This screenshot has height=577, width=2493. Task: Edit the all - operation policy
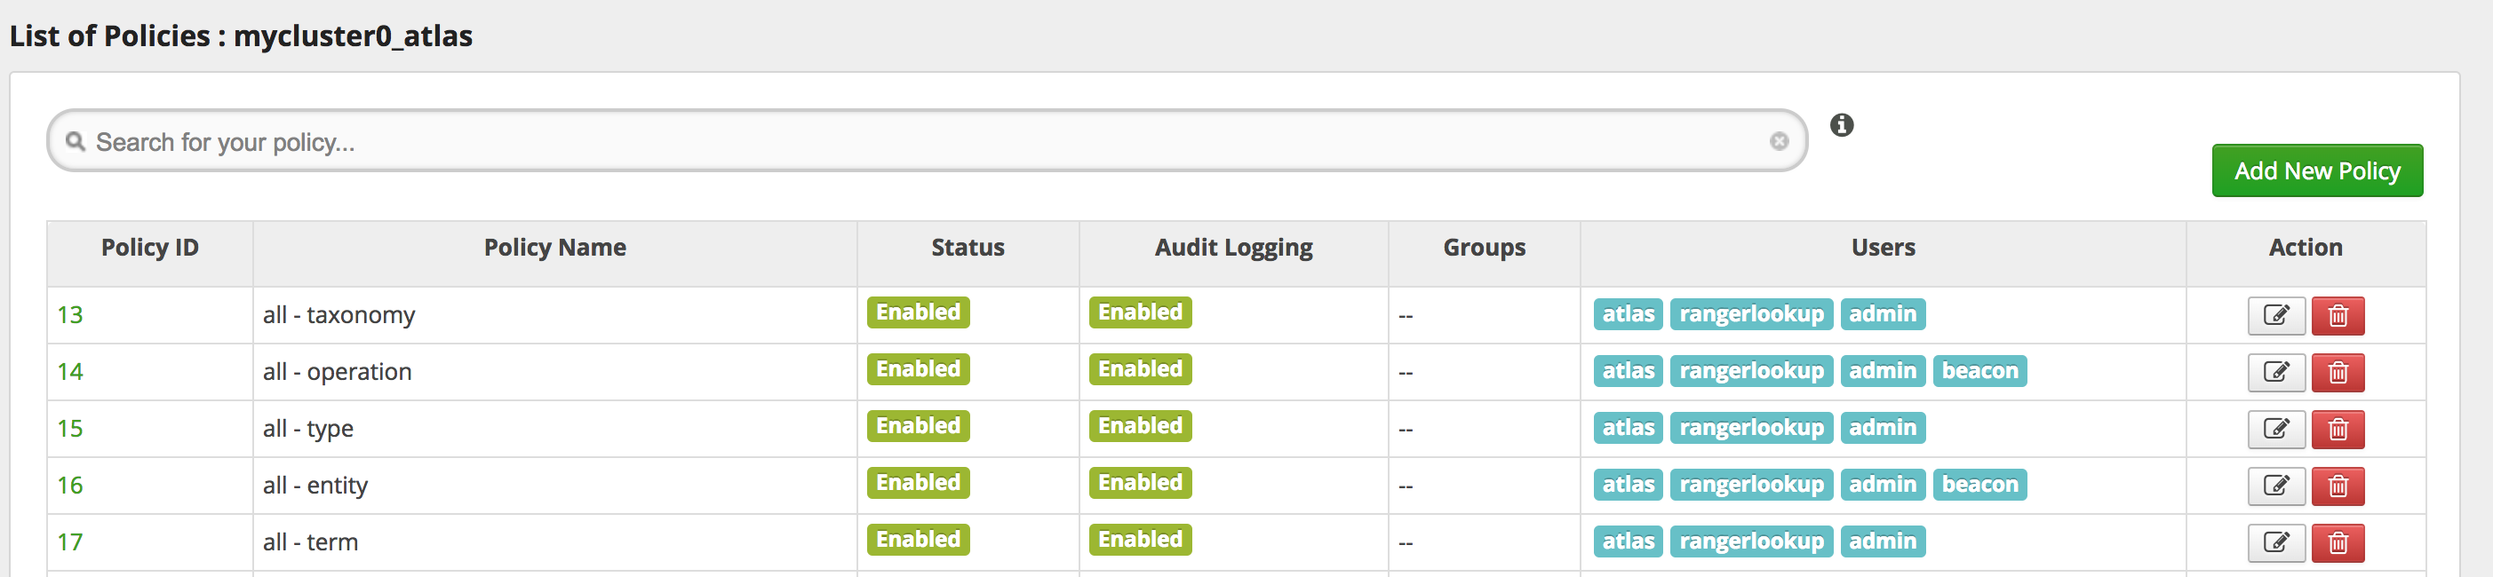tap(2275, 372)
